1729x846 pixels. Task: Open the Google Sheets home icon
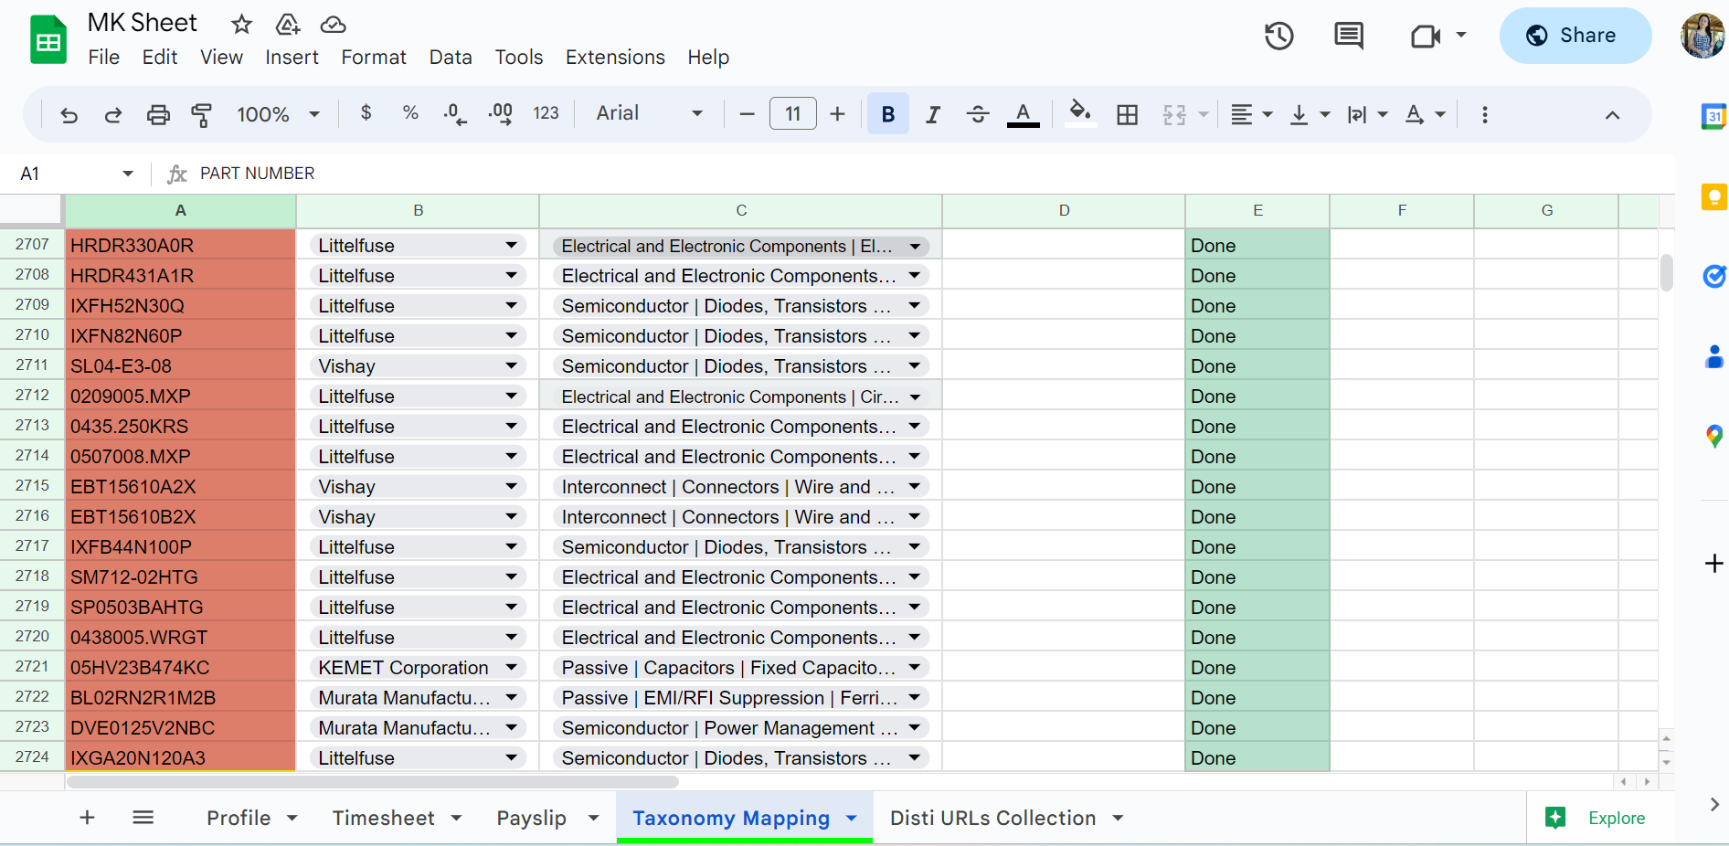click(x=48, y=40)
